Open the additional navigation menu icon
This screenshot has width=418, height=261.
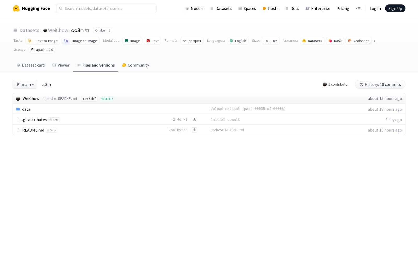(358, 9)
